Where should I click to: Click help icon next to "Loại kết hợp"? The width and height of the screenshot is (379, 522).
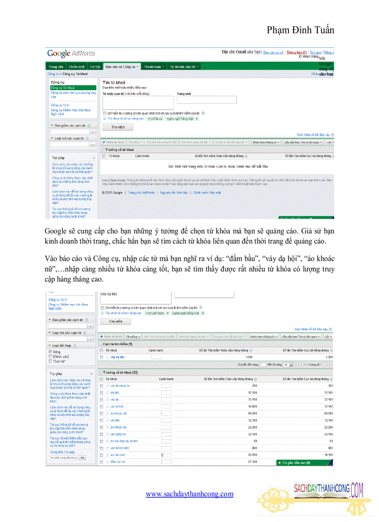(75, 346)
